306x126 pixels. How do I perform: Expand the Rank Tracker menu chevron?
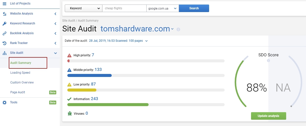(x=55, y=43)
